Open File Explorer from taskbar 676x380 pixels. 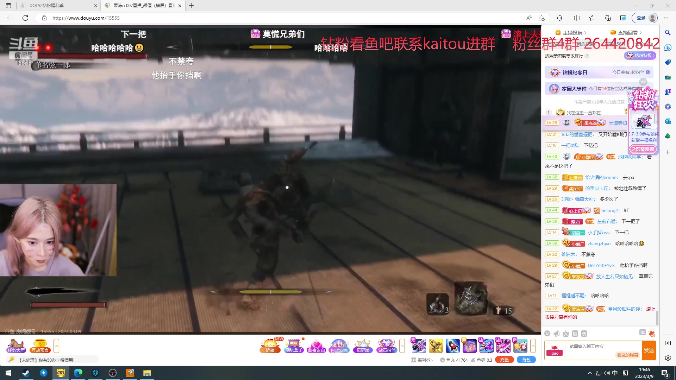pyautogui.click(x=147, y=373)
